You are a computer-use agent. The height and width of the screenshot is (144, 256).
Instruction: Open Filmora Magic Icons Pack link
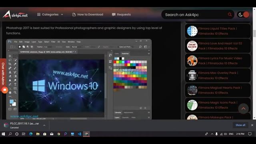(x=218, y=105)
